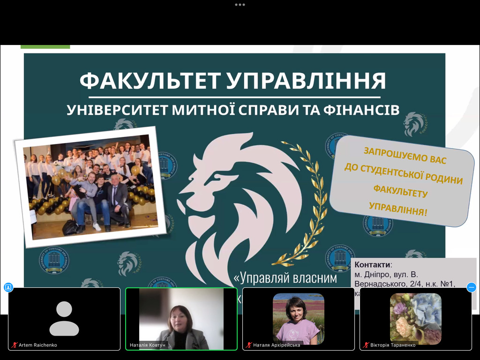
Task: Click the blue gallery view icon
Action: click(8, 287)
